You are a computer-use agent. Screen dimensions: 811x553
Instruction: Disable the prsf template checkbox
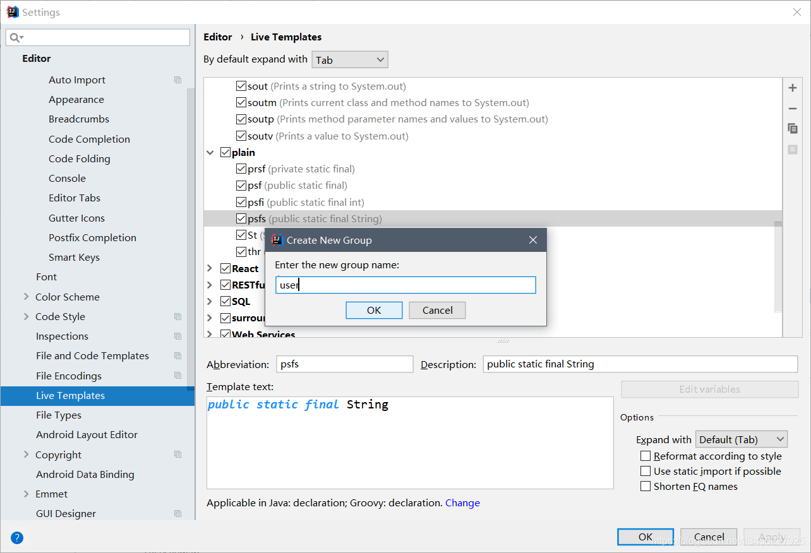241,169
